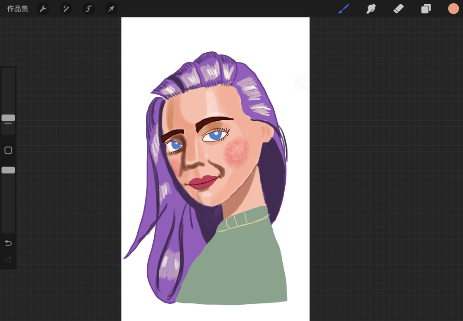Click the pink blush on the cheek
Viewport: 463px width, 321px height.
tap(237, 152)
